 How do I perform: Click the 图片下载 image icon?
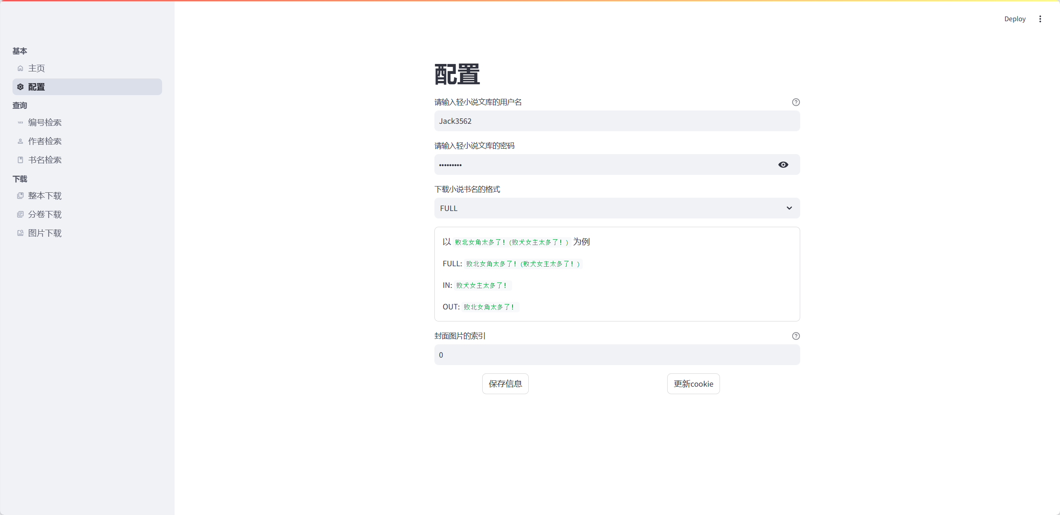pos(20,233)
